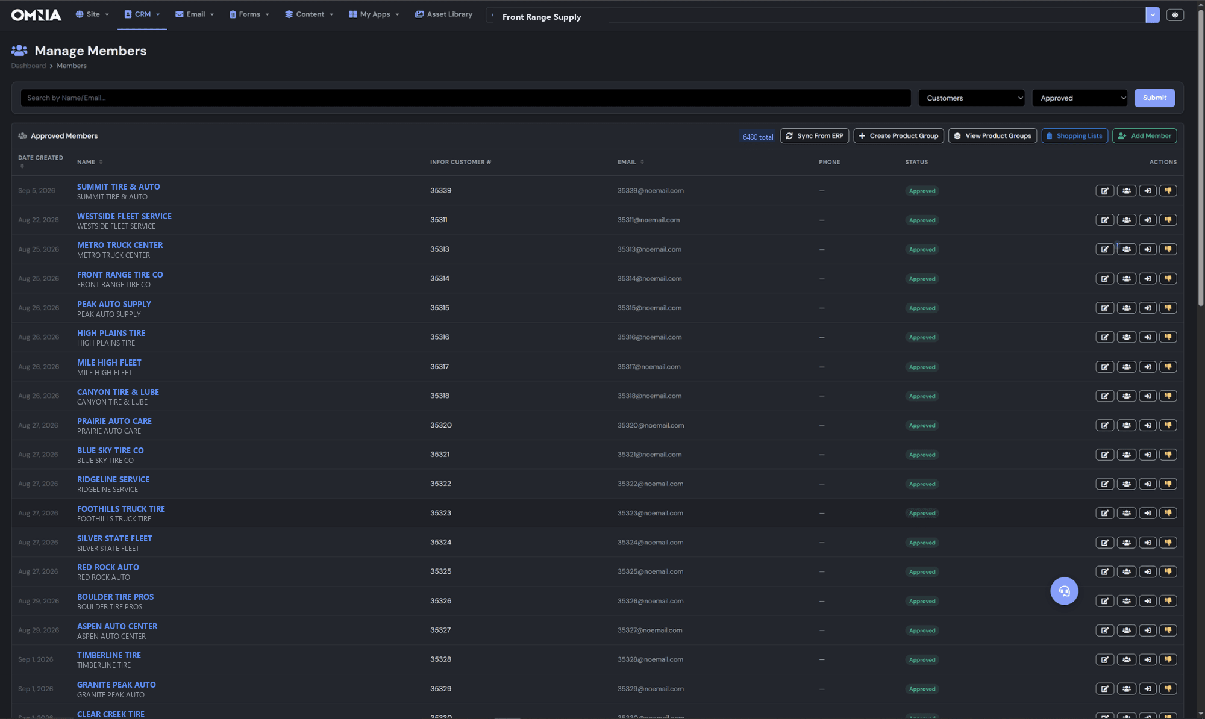Screen dimensions: 1205x719
Task: Click Sync From ERP button
Action: click(814, 136)
